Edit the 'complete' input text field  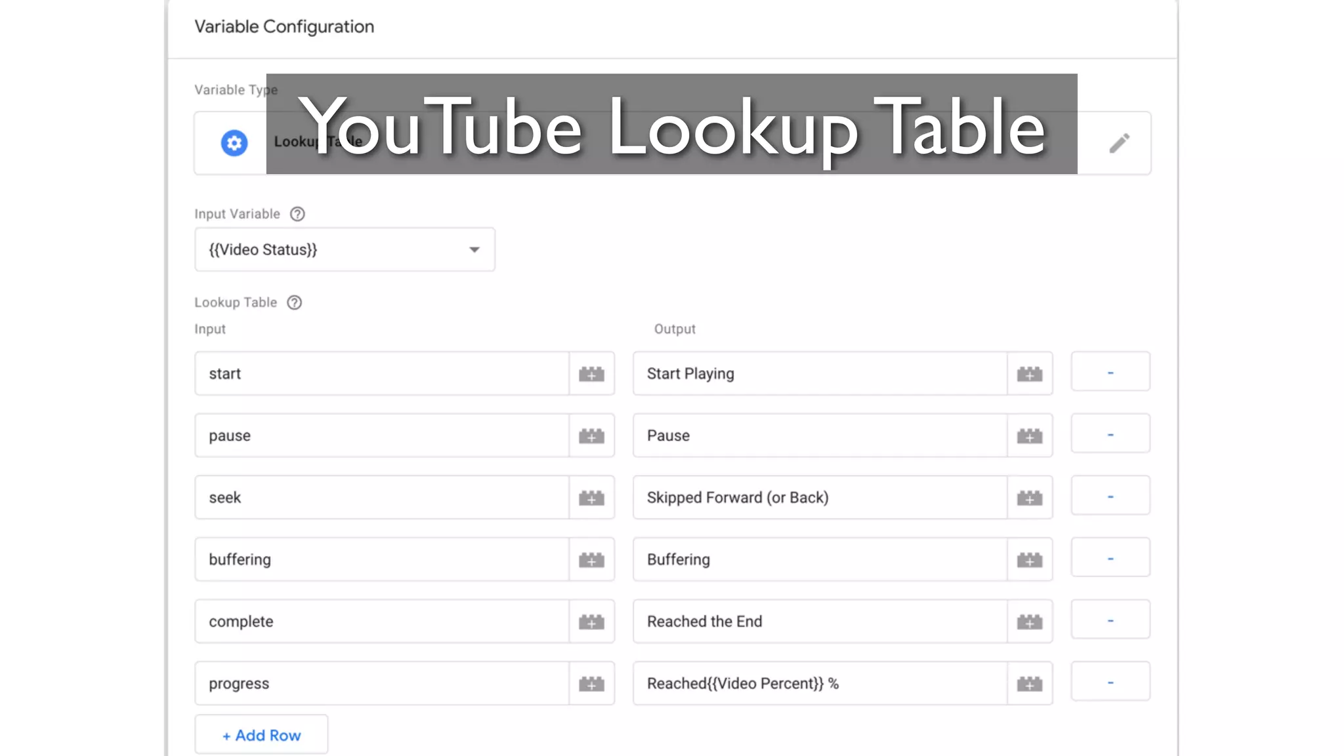[382, 621]
